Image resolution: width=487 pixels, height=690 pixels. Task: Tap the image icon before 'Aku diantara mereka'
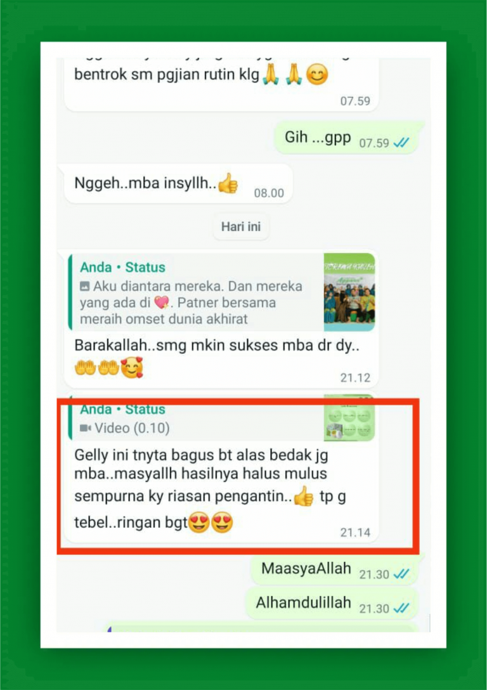84,287
